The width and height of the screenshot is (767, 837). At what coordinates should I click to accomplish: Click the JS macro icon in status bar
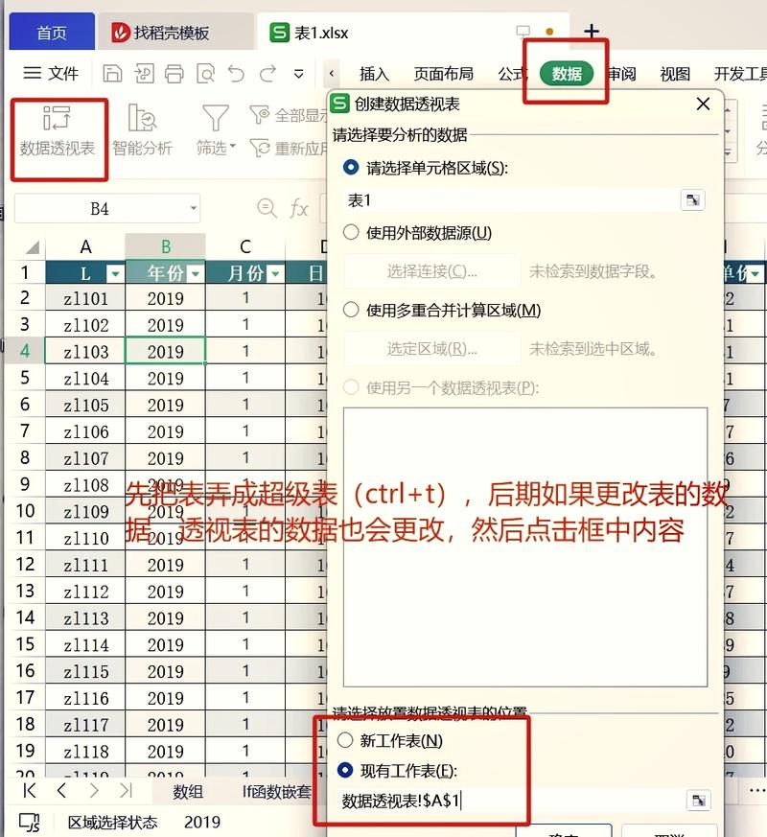click(x=30, y=822)
